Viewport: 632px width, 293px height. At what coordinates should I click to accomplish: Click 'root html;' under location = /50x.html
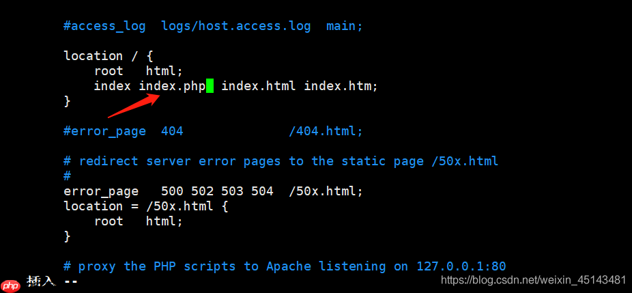click(139, 221)
